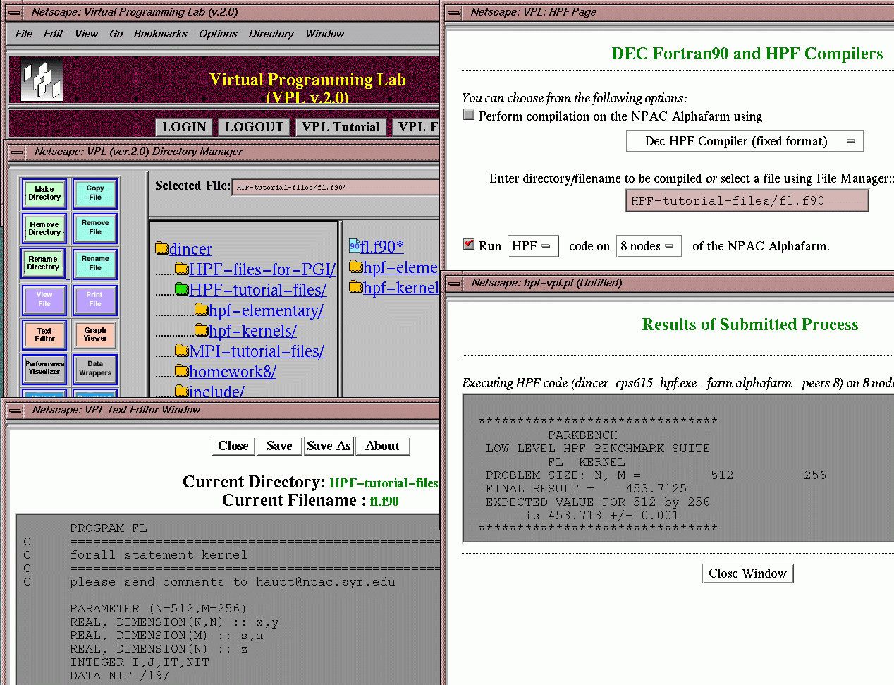The width and height of the screenshot is (894, 685).
Task: Open the File menu
Action: (x=24, y=34)
